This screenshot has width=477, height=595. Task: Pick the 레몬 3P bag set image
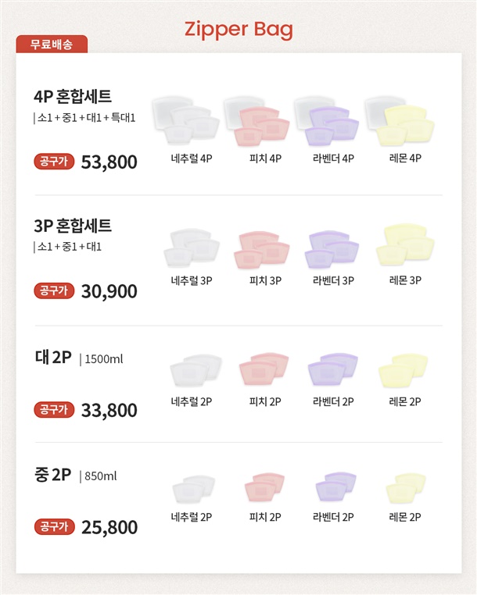[x=405, y=245]
